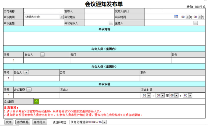The height and width of the screenshot is (126, 208).
Task: Expand the meeting time hour dropdown
Action: click(187, 17)
